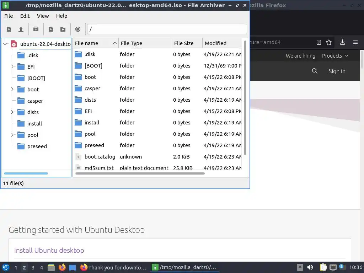Open Firefox reader view icon
The height and width of the screenshot is (273, 364).
click(319, 42)
